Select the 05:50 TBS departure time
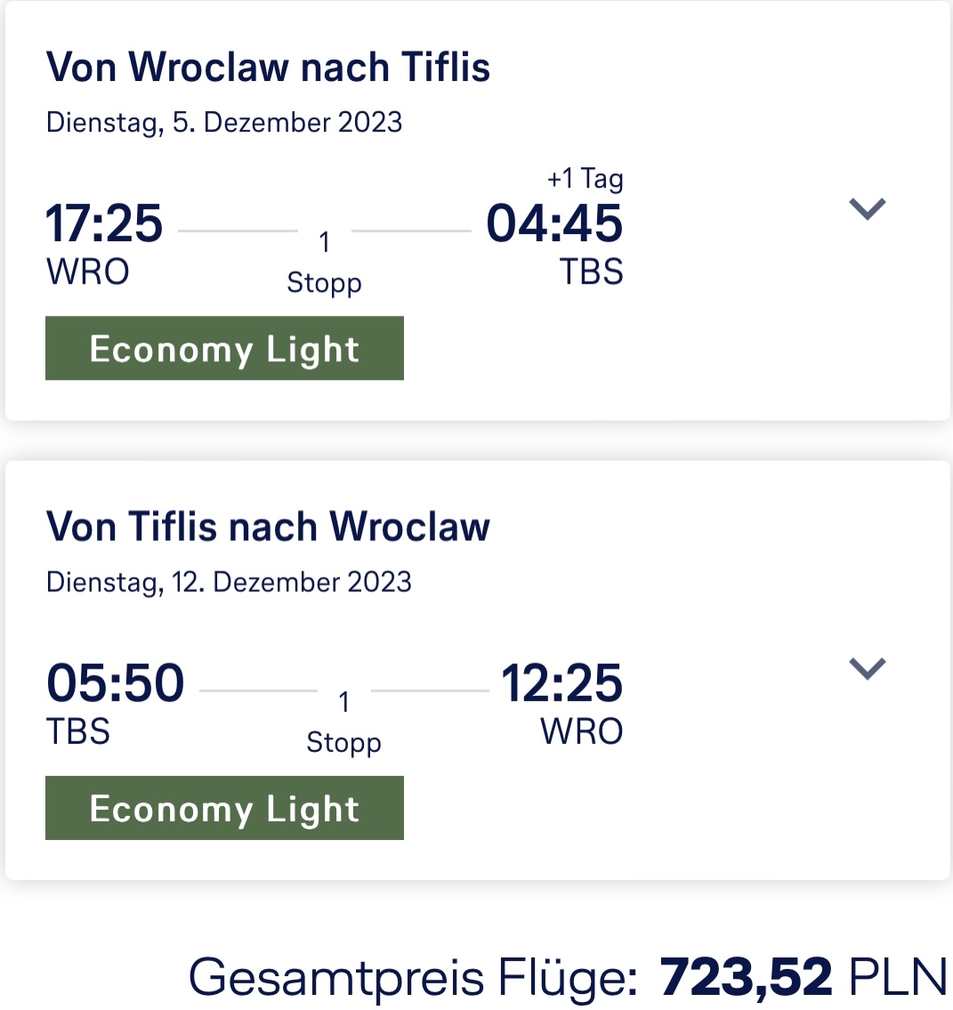Image resolution: width=953 pixels, height=1010 pixels. [116, 683]
